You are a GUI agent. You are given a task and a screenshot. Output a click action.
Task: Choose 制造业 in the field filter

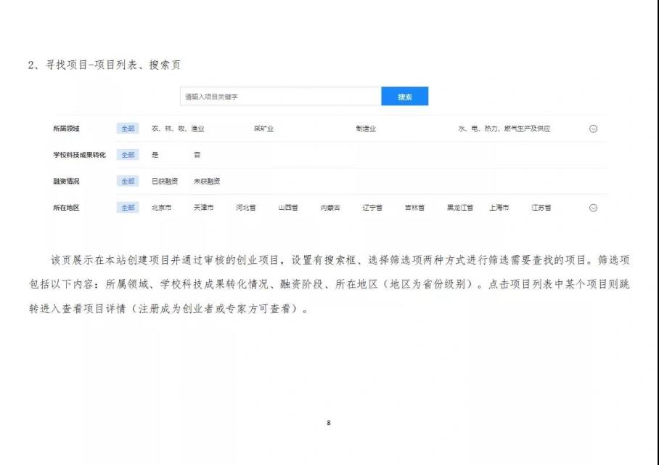[366, 129]
